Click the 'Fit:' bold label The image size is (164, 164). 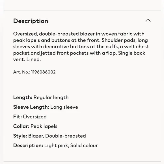tap(18, 116)
